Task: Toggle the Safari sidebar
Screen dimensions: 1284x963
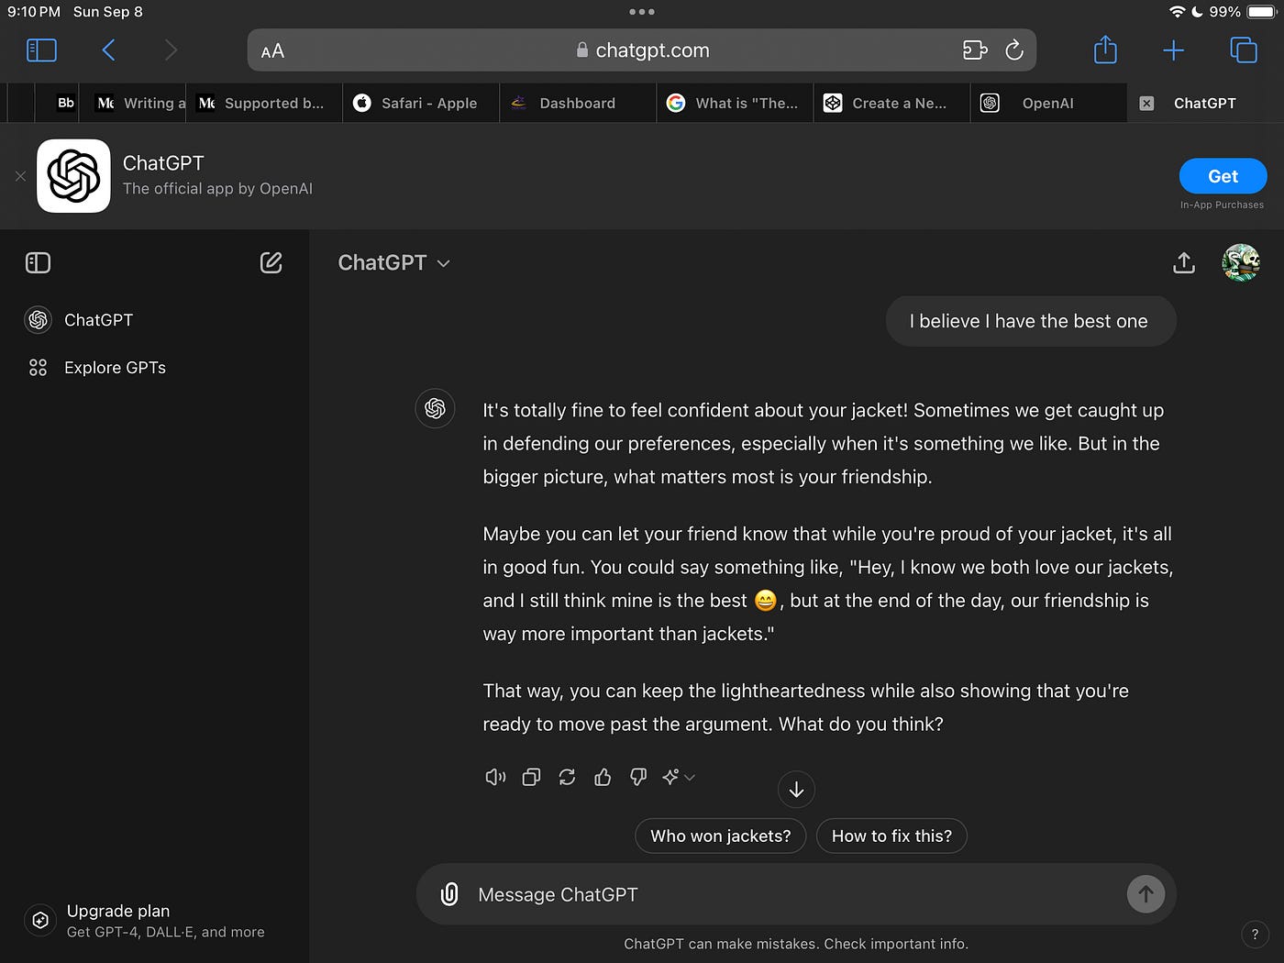Action: coord(41,50)
